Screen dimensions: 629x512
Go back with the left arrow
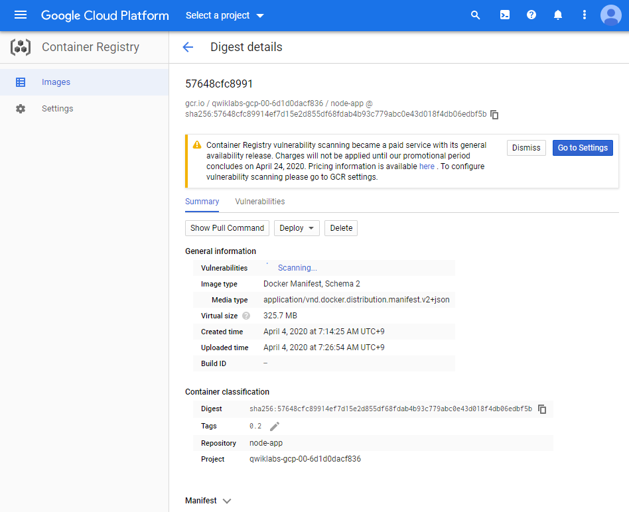coord(188,47)
